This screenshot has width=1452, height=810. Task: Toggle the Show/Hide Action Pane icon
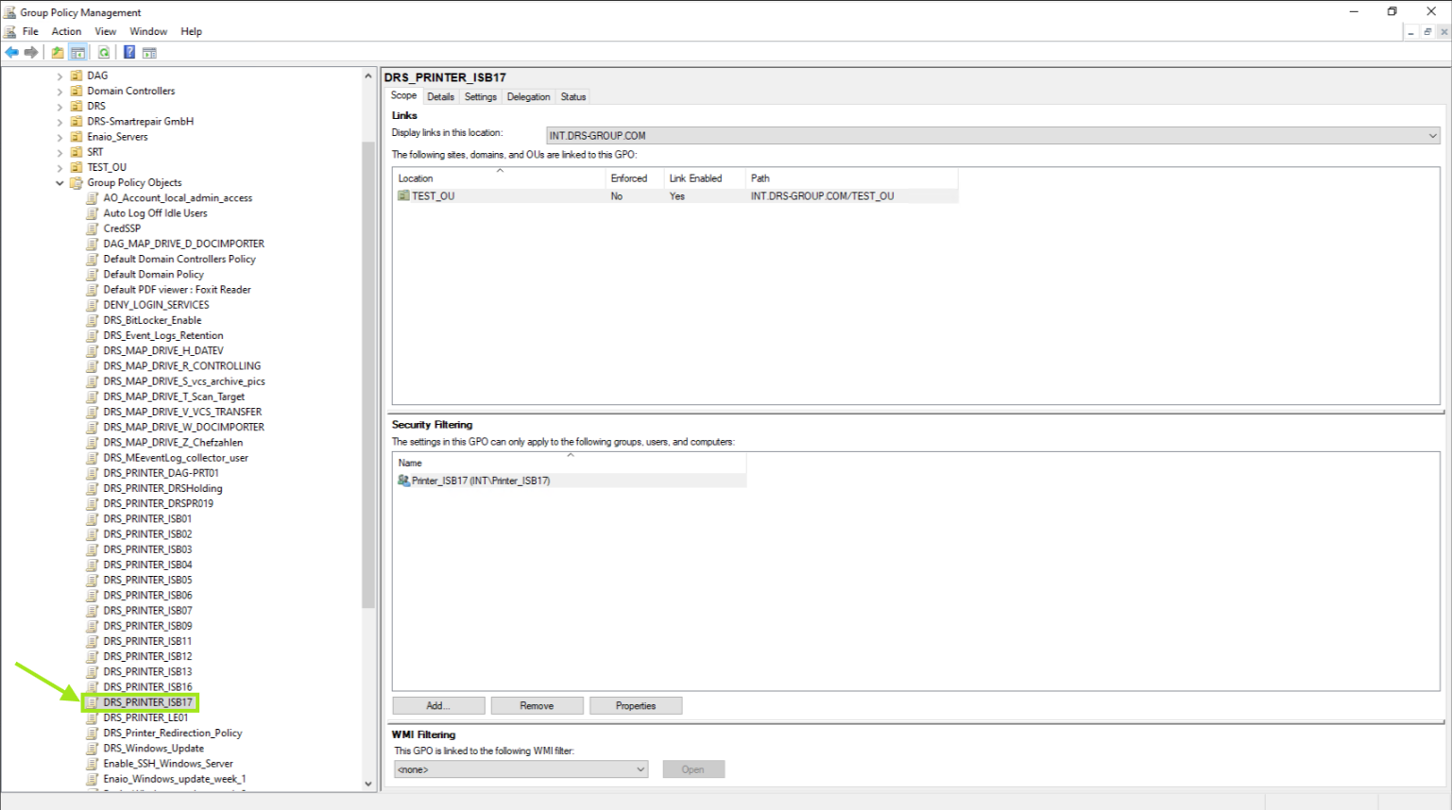click(149, 53)
